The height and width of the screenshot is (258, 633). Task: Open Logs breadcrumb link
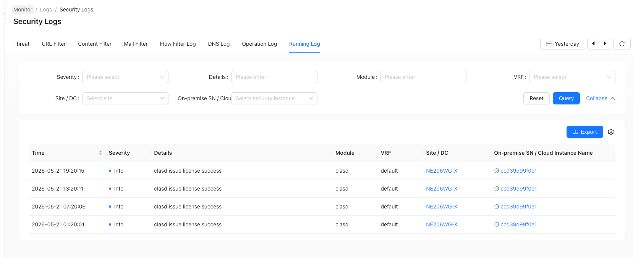(46, 10)
